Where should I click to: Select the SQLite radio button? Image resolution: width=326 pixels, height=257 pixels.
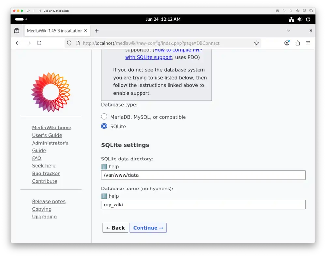(104, 126)
